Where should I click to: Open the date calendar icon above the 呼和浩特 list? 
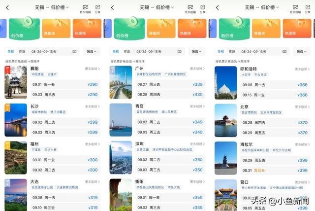pos(284,51)
